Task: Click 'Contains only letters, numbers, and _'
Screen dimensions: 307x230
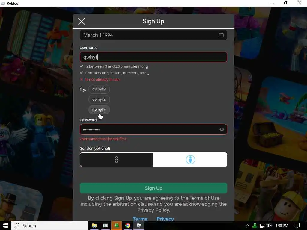Action: pyautogui.click(x=117, y=73)
